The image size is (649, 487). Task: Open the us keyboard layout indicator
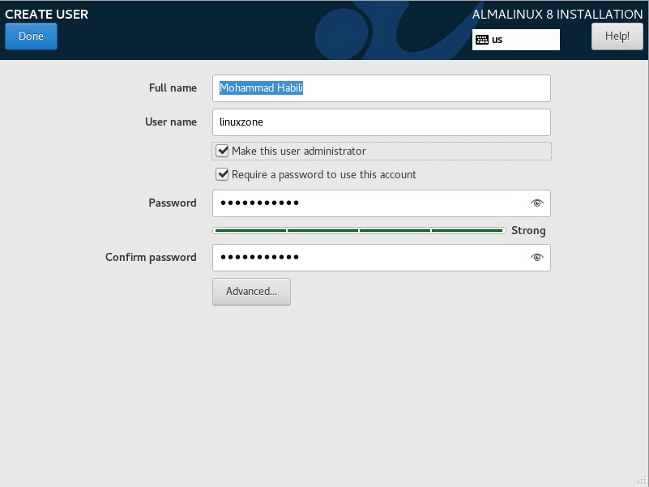click(x=516, y=40)
